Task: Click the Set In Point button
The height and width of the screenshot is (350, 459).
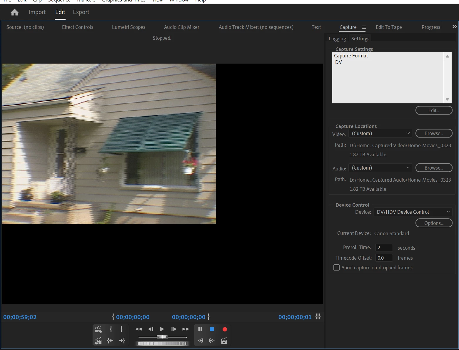Action: 111,329
